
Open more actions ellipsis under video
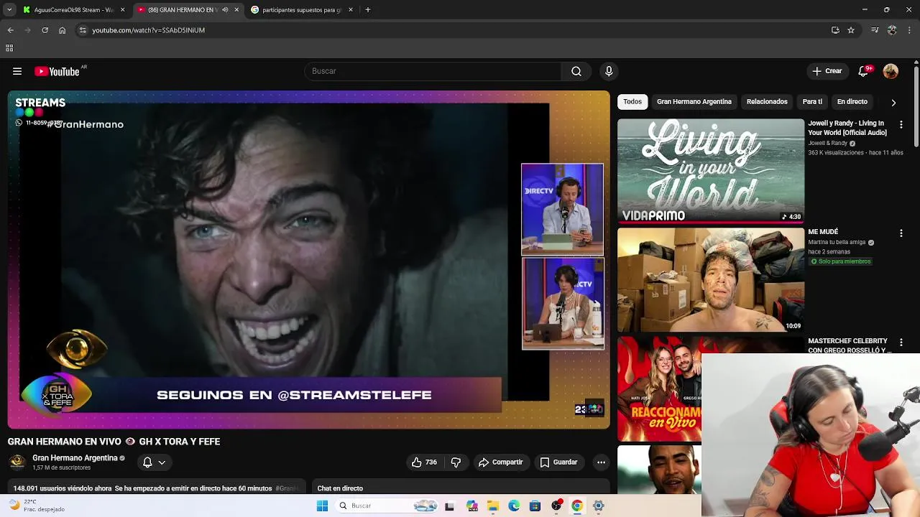point(601,462)
